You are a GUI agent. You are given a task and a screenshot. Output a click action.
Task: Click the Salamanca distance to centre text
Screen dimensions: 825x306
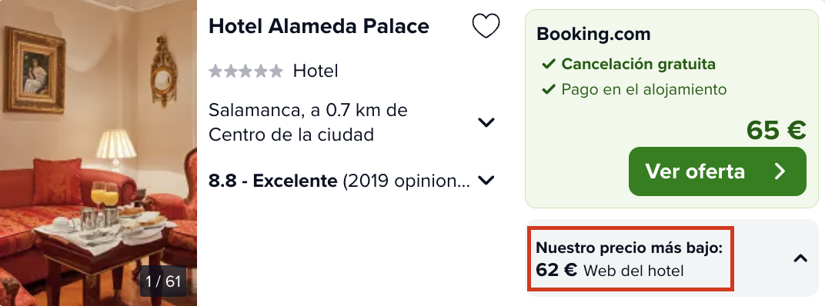pos(308,122)
